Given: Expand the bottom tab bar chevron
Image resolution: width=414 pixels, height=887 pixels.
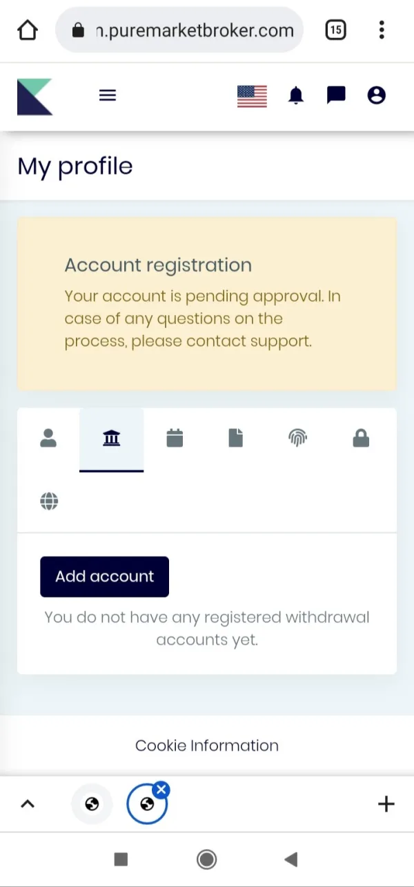Looking at the screenshot, I should coord(28,803).
